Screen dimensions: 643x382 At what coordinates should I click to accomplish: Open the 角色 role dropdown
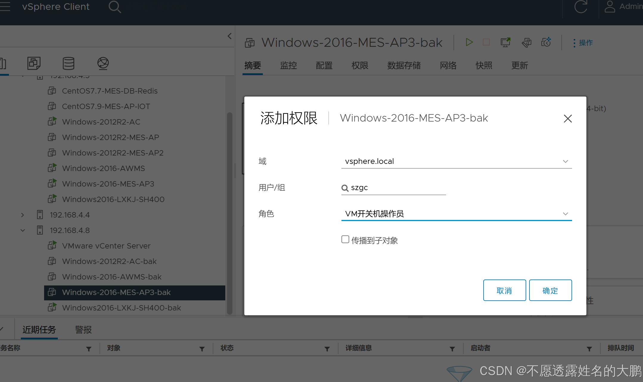click(x=456, y=214)
